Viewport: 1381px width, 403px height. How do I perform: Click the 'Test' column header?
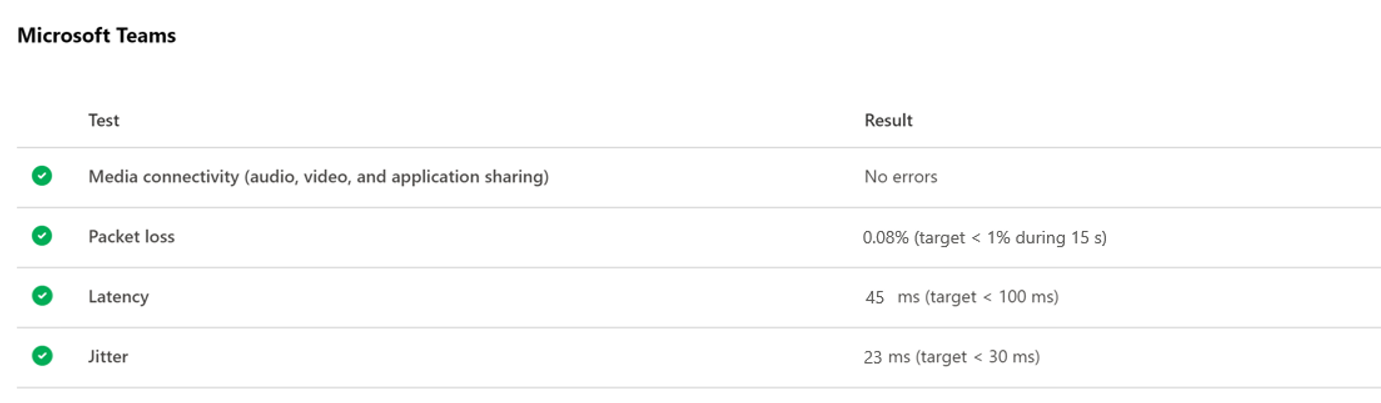coord(103,120)
